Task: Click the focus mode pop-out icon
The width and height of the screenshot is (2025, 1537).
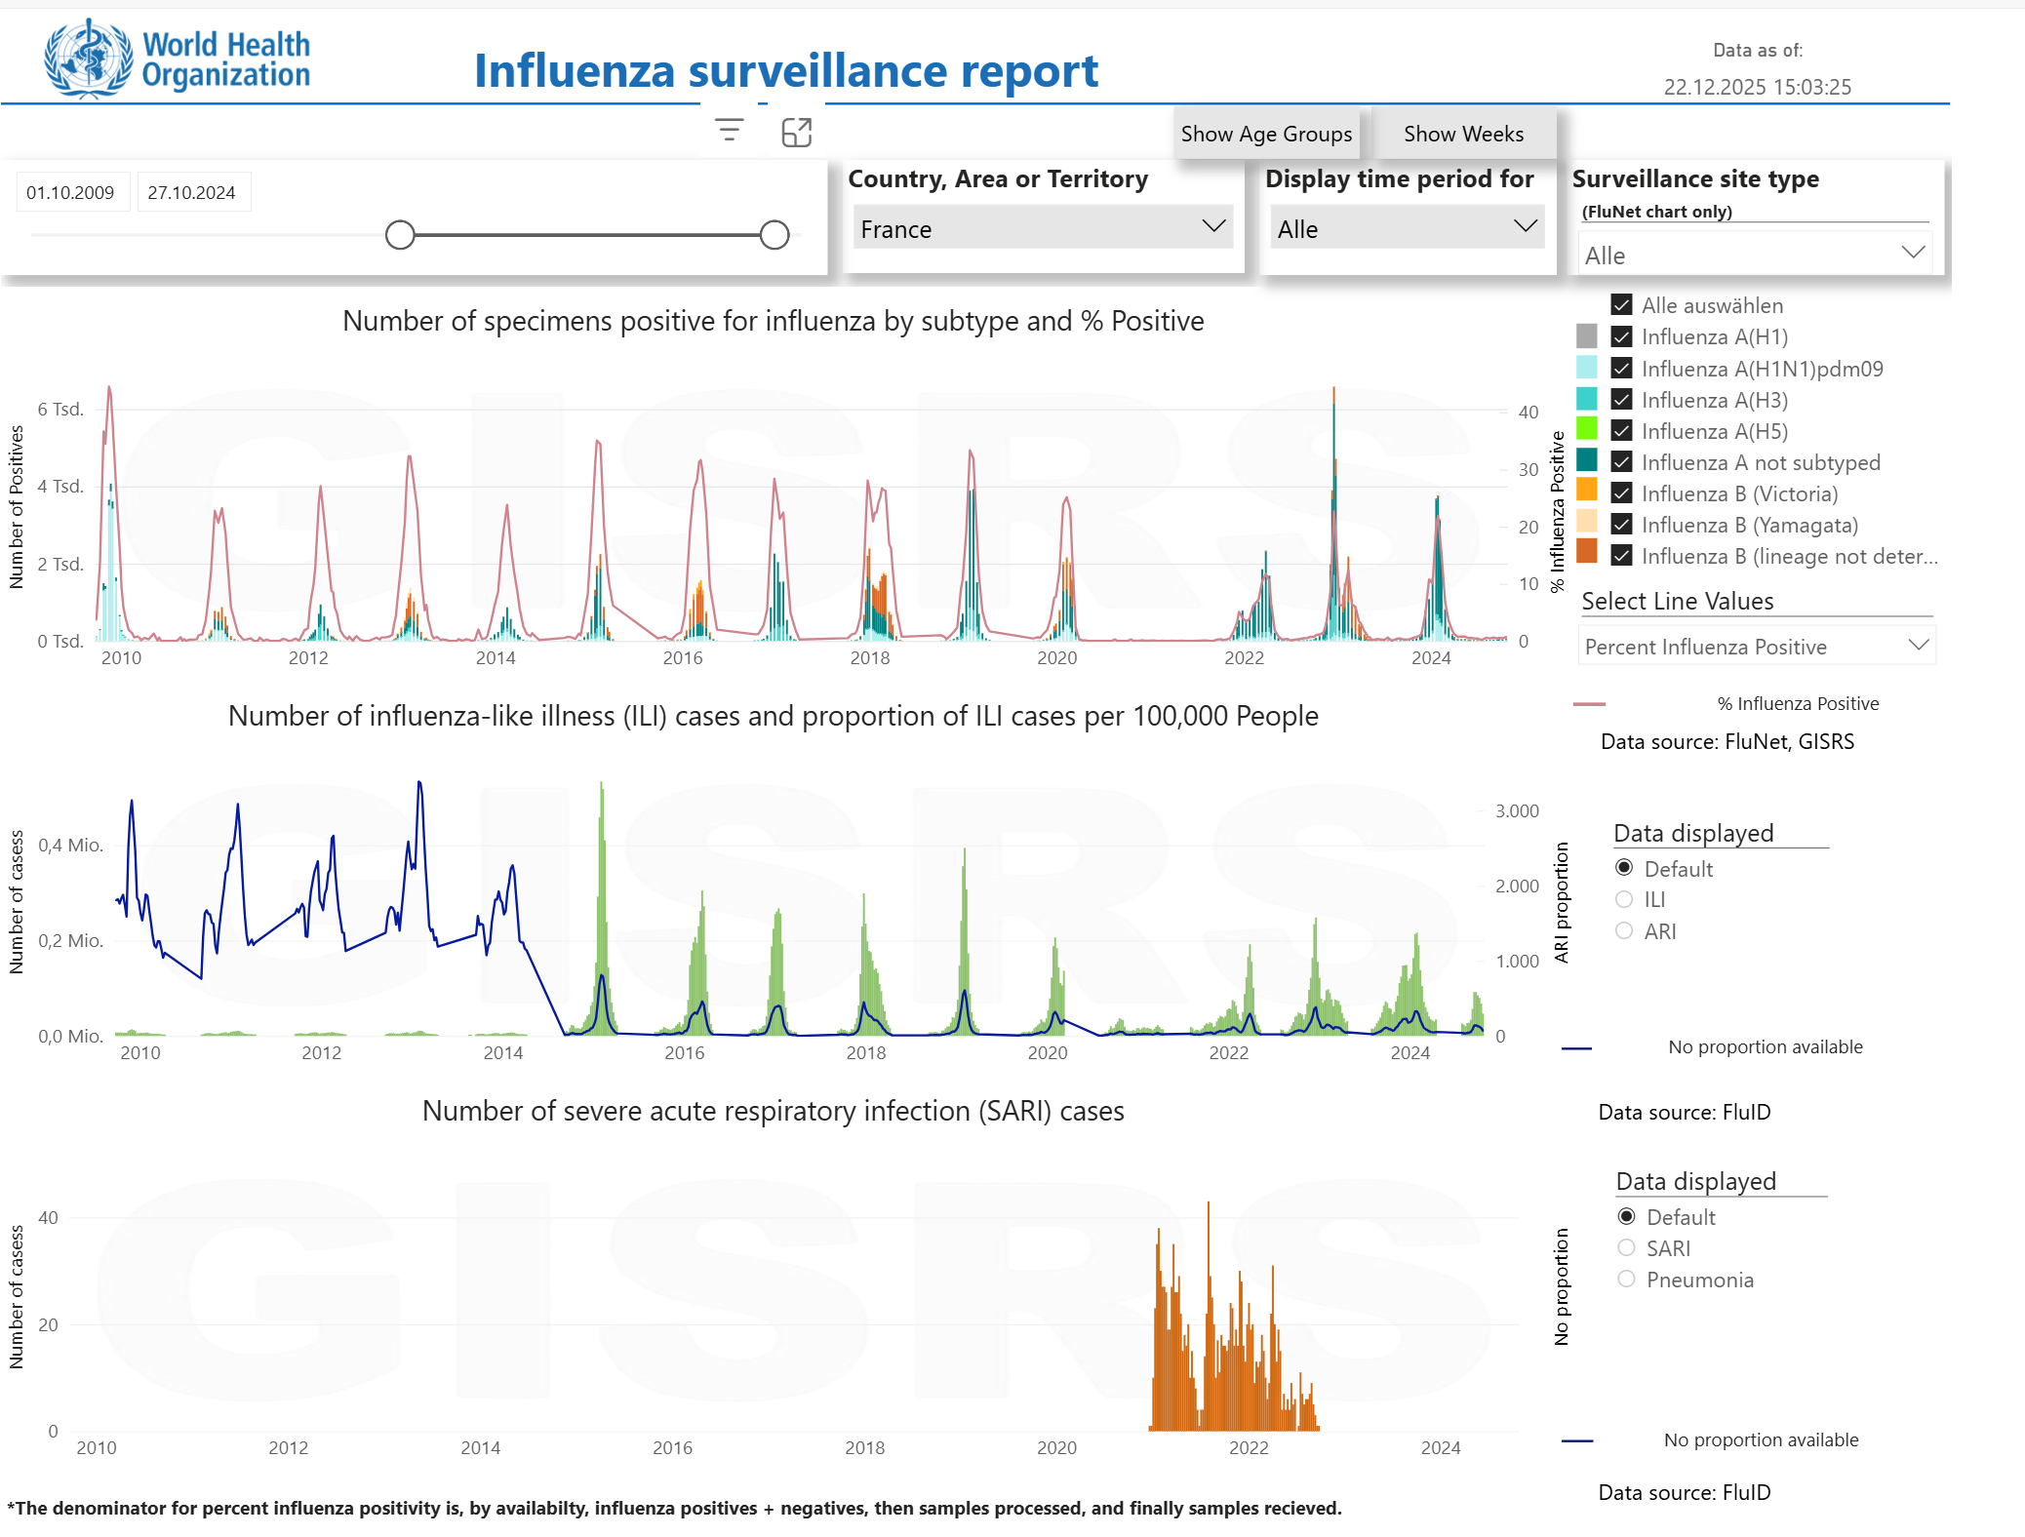Action: [796, 132]
